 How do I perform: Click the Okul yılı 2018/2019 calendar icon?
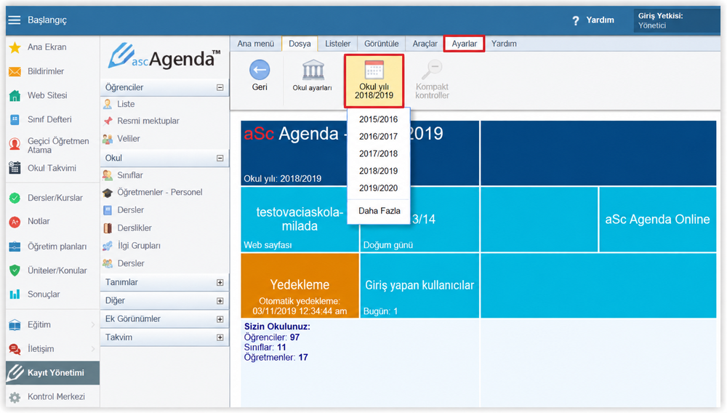click(374, 70)
